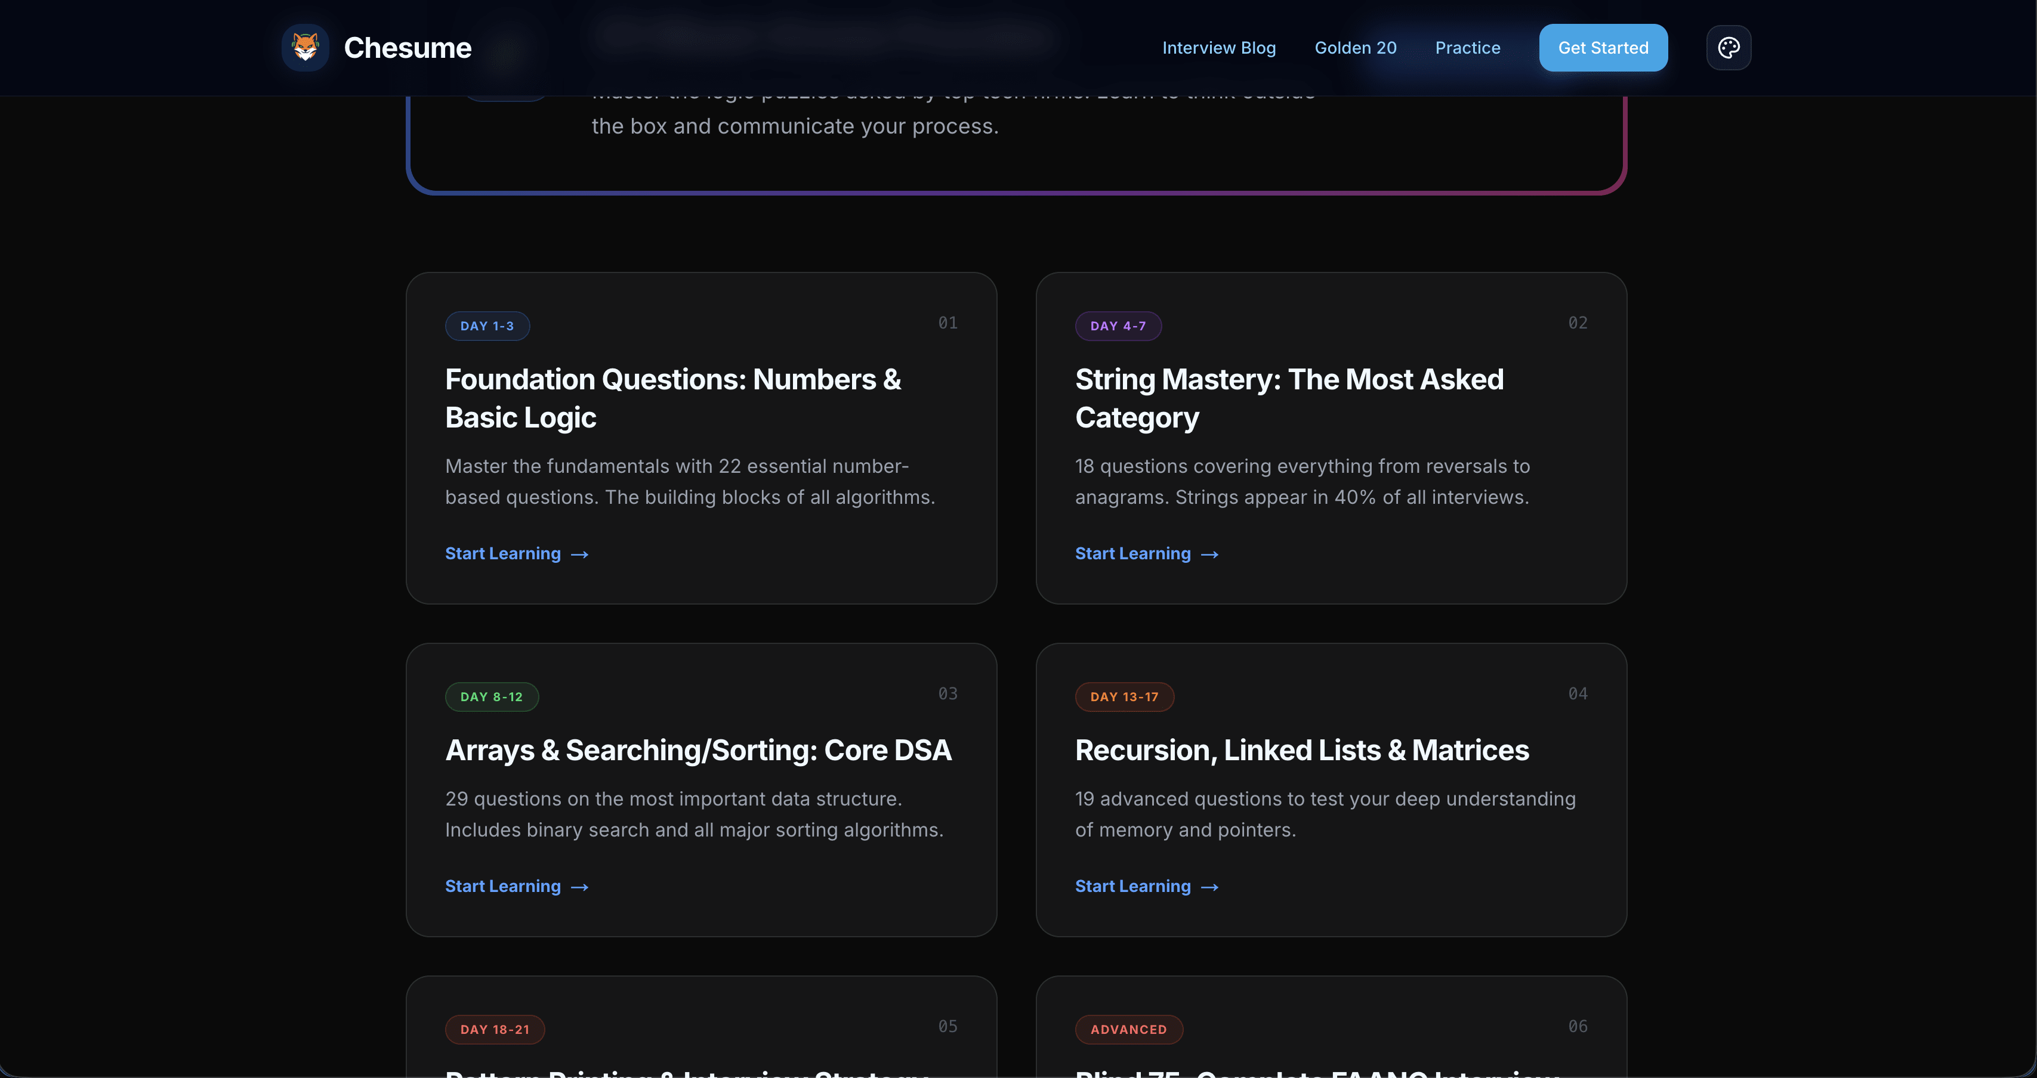Select the DAY 4-7 badge
Image resolution: width=2037 pixels, height=1078 pixels.
pos(1118,326)
